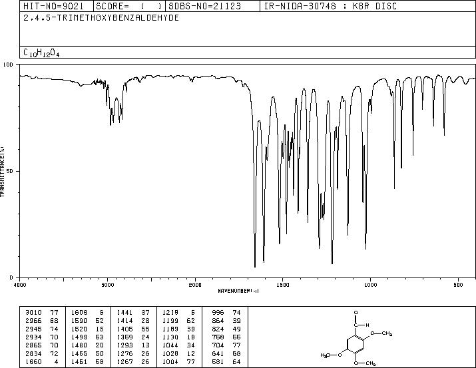Select the 768 peak entry in table

(226, 337)
